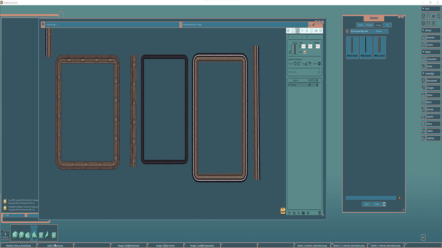Select the Brush tool in the image toolbar
The image size is (442, 248).
tap(297, 31)
